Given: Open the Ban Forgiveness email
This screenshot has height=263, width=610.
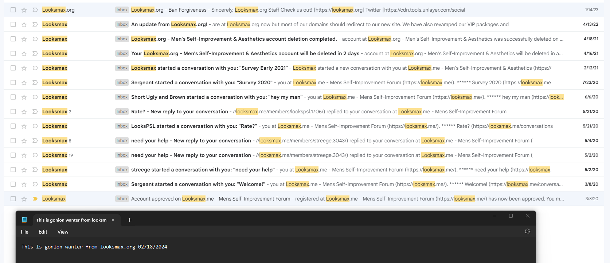Looking at the screenshot, I should tap(304, 10).
